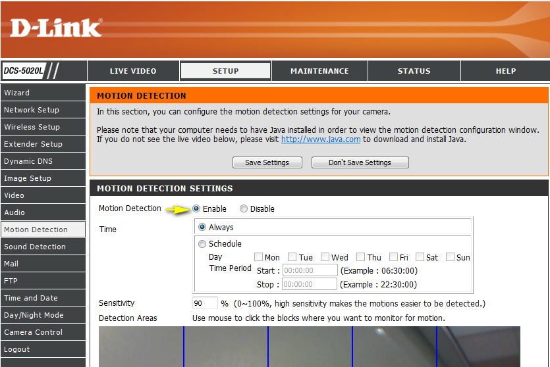The height and width of the screenshot is (367, 550).
Task: Open Camera Control page
Action: pyautogui.click(x=43, y=332)
